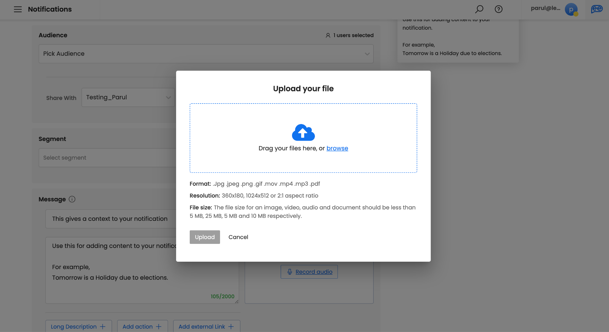Click the search magnifier icon
The image size is (609, 332).
pyautogui.click(x=479, y=9)
